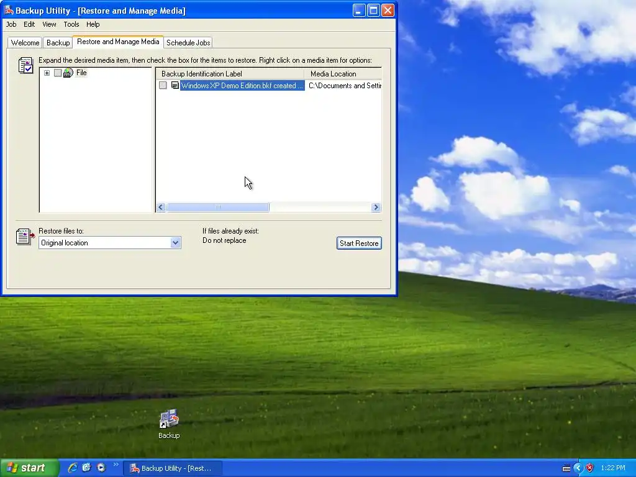The image size is (636, 477).
Task: Open the Help menu
Action: 93,24
